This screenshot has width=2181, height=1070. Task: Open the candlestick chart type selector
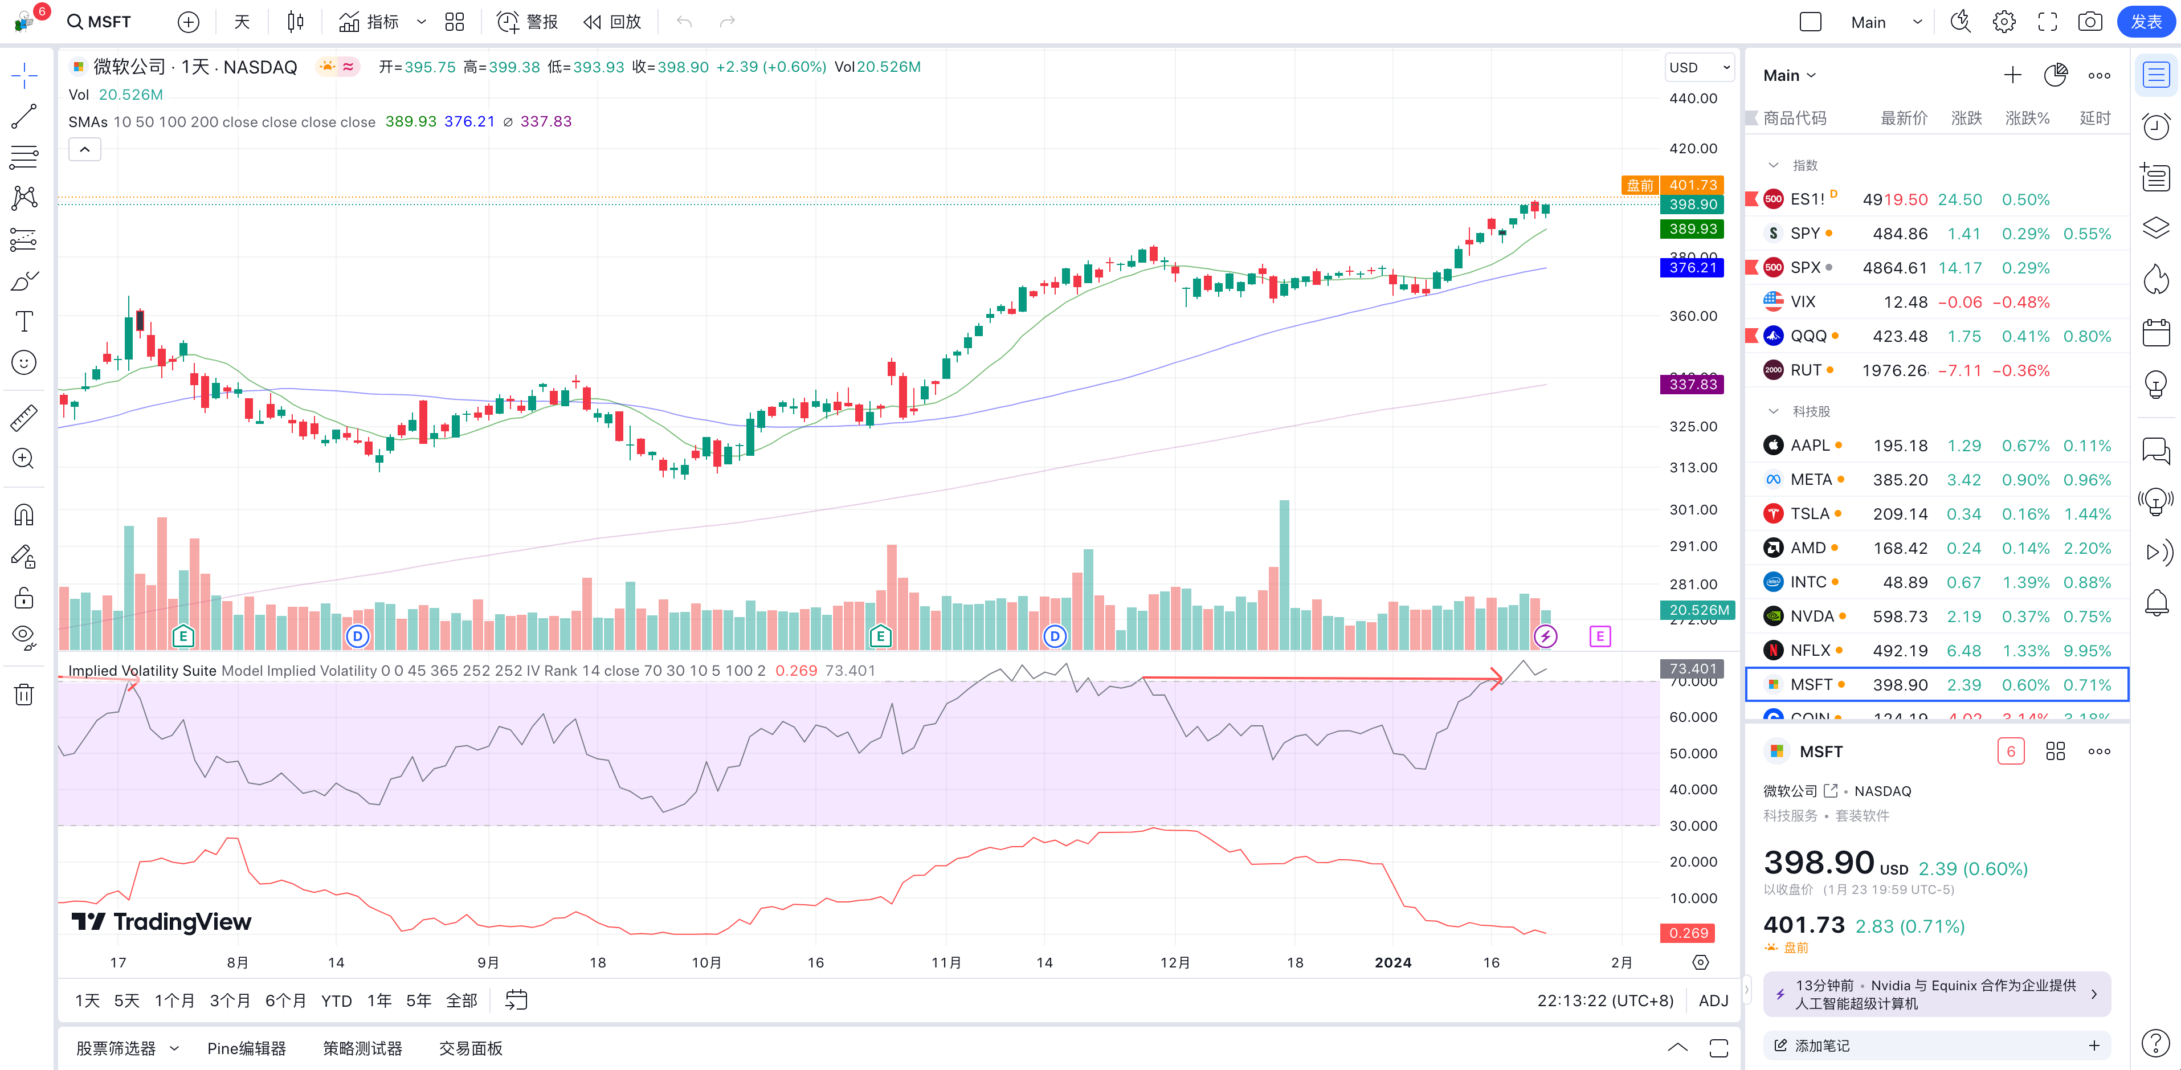(295, 22)
